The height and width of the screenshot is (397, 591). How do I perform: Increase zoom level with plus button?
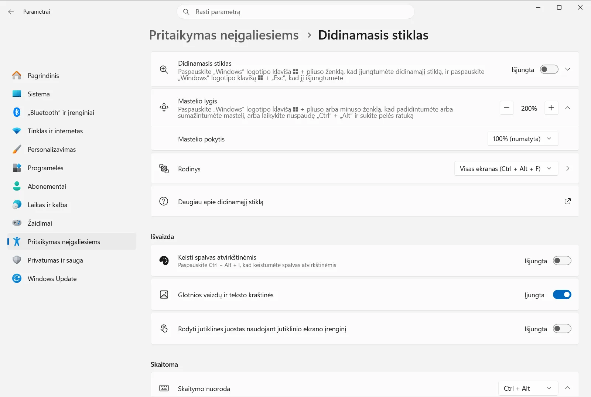tap(551, 108)
